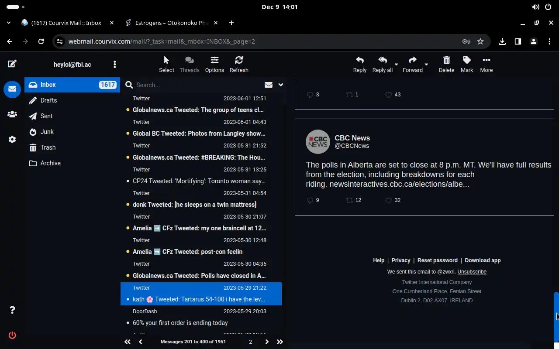Bookmark this page with the star icon
The height and width of the screenshot is (349, 559).
pos(480,41)
